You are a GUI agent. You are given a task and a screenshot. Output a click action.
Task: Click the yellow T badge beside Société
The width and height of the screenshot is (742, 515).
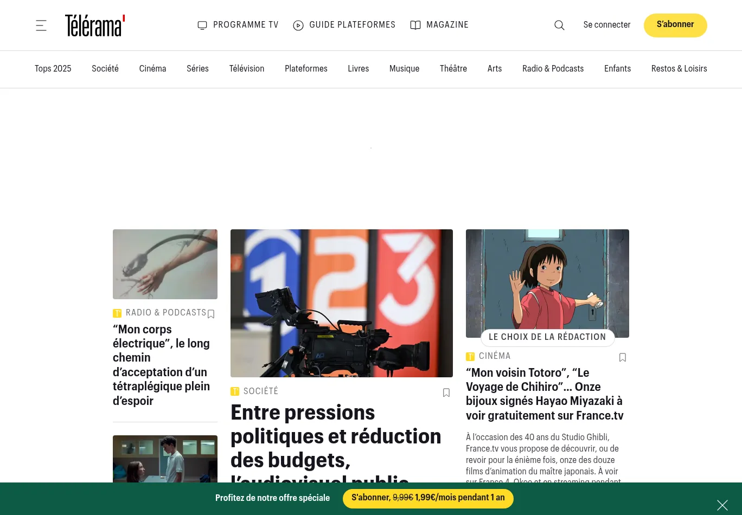[235, 391]
